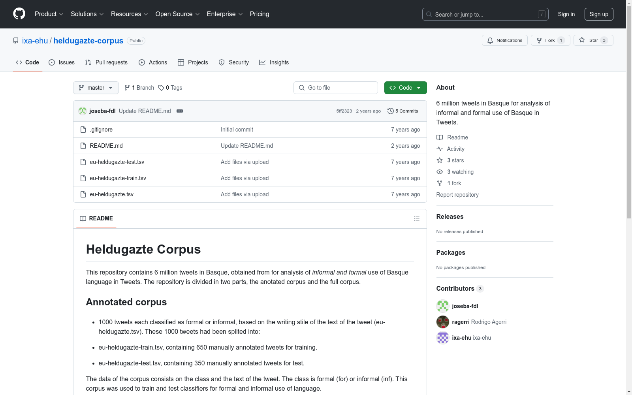632x395 pixels.
Task: Select the README tab heading
Action: tap(96, 218)
